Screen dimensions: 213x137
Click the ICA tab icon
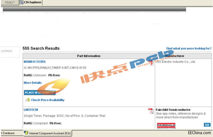tap(26, 133)
